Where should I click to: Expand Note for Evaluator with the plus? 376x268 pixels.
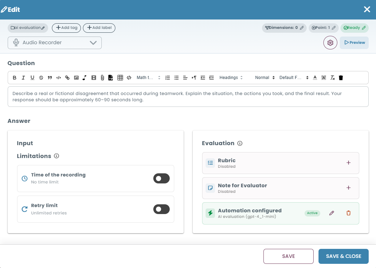tap(348, 188)
